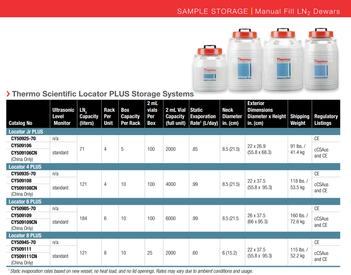Select catalog number CY509106
351x275 pixels.
pyautogui.click(x=21, y=146)
